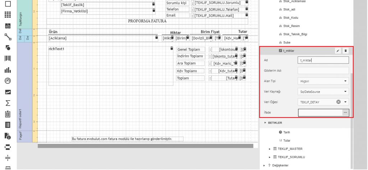This screenshot has width=368, height=170.
Task: Choose the Line control tool
Action: [x=7, y=37]
